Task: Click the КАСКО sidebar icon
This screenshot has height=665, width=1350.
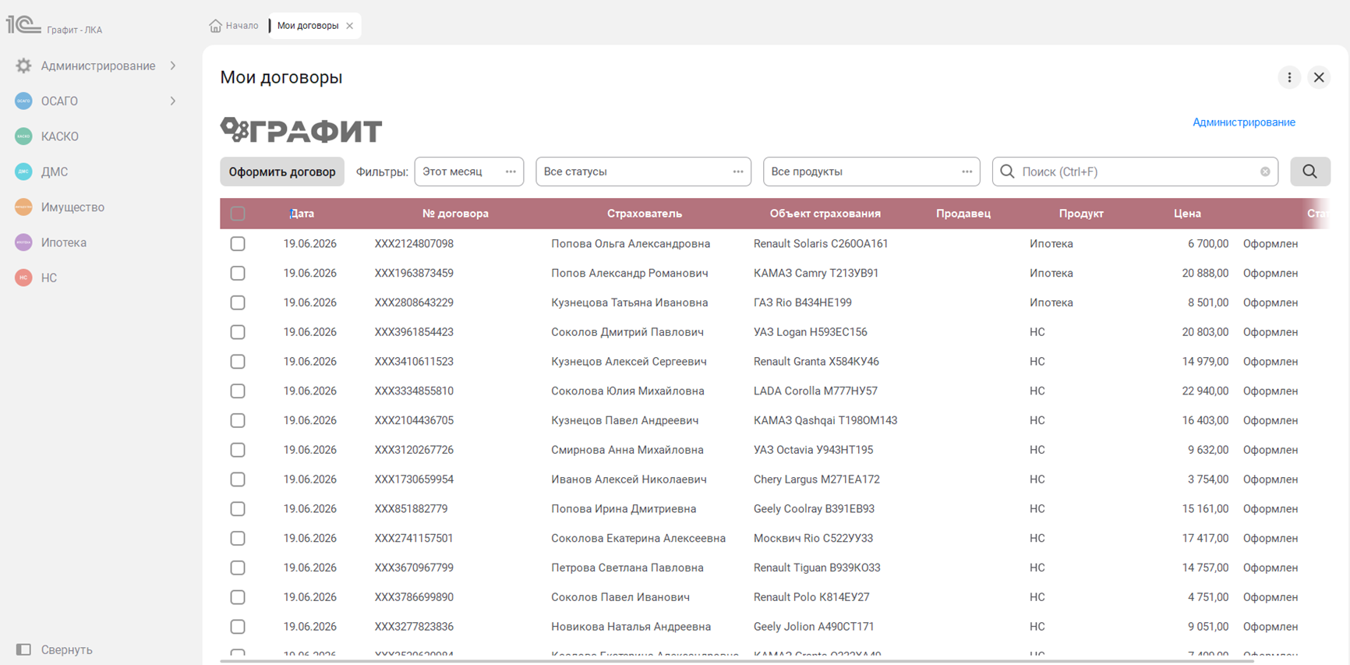Action: click(23, 136)
